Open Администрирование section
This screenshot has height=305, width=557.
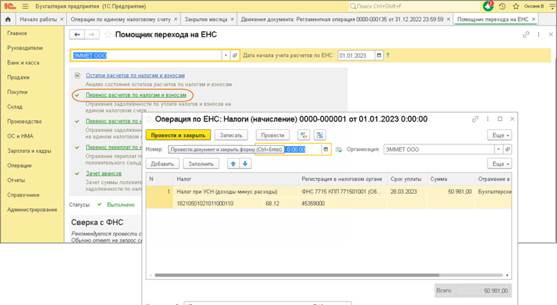point(32,210)
